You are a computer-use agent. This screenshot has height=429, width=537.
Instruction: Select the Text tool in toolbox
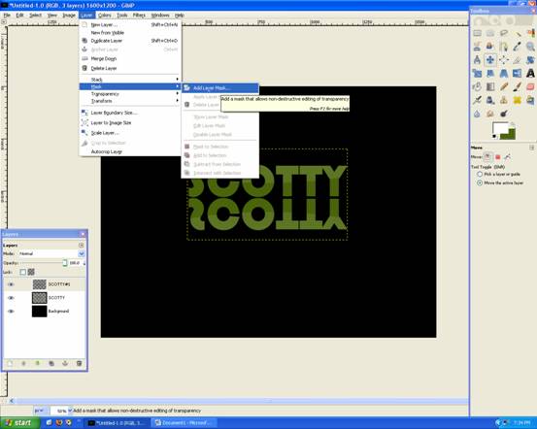(530, 73)
